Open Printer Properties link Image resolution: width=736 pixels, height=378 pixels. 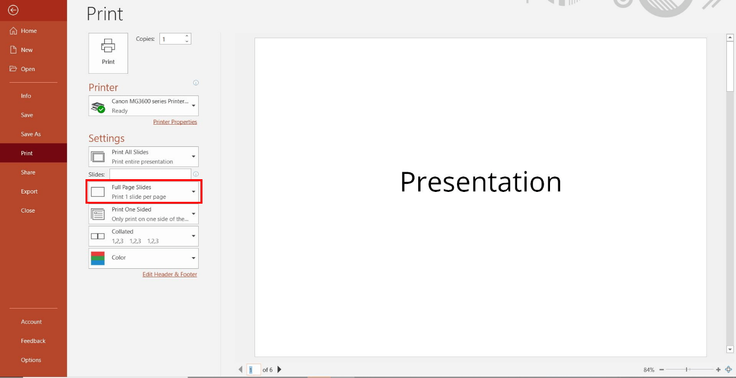pos(175,121)
